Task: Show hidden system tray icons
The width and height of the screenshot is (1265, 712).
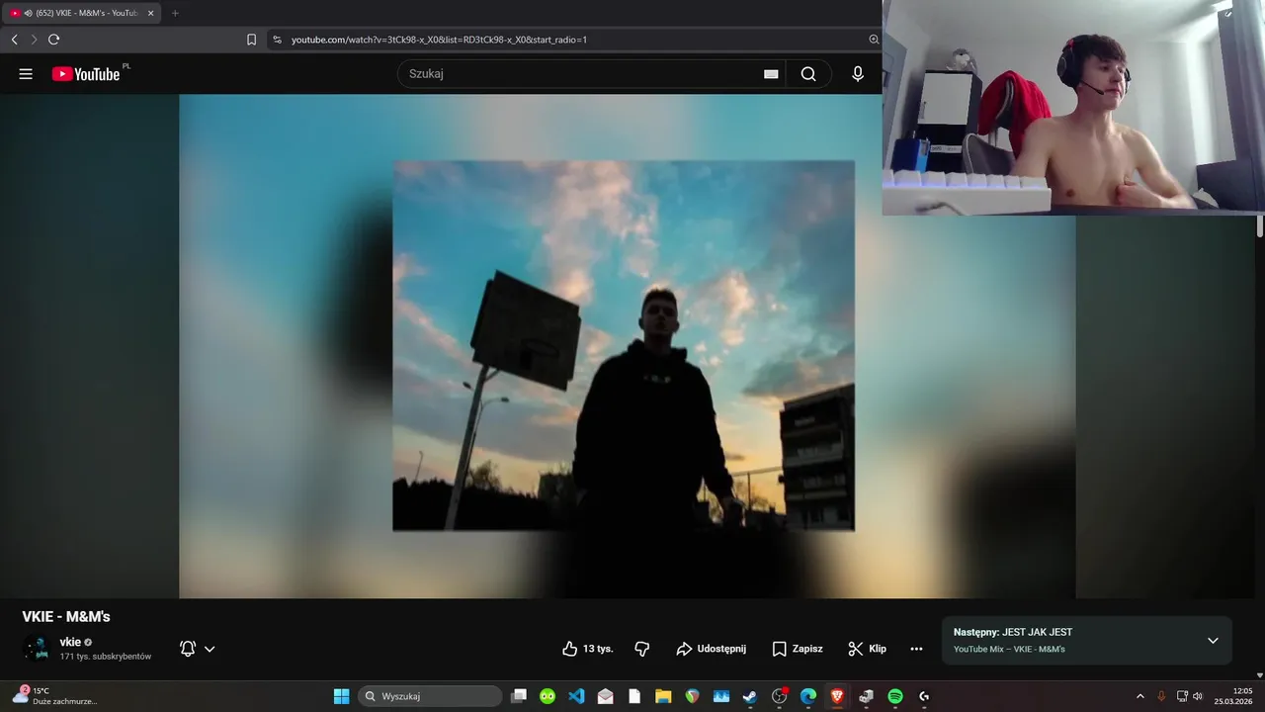Action: pyautogui.click(x=1139, y=696)
